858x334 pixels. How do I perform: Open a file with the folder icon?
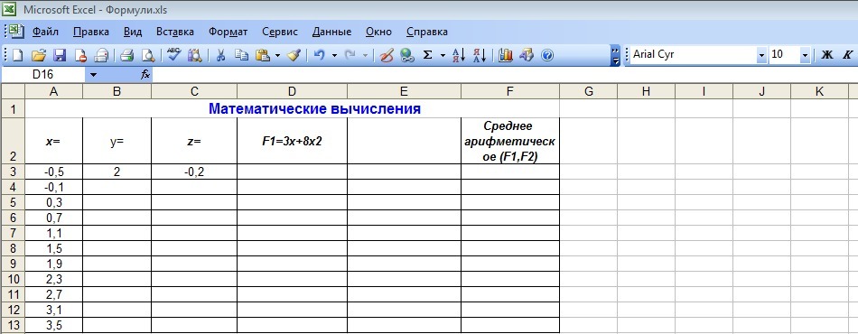click(x=38, y=55)
